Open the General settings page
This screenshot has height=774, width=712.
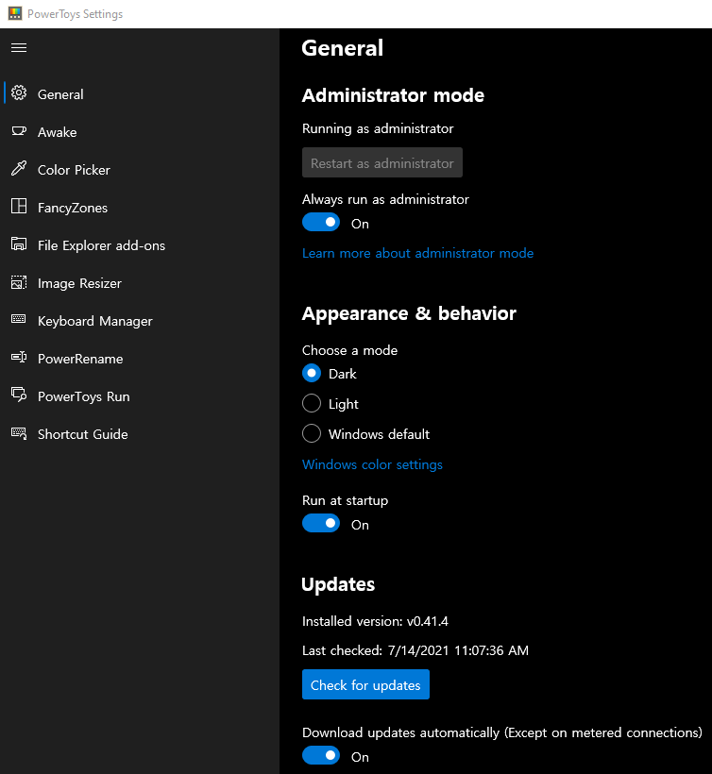tap(140, 94)
